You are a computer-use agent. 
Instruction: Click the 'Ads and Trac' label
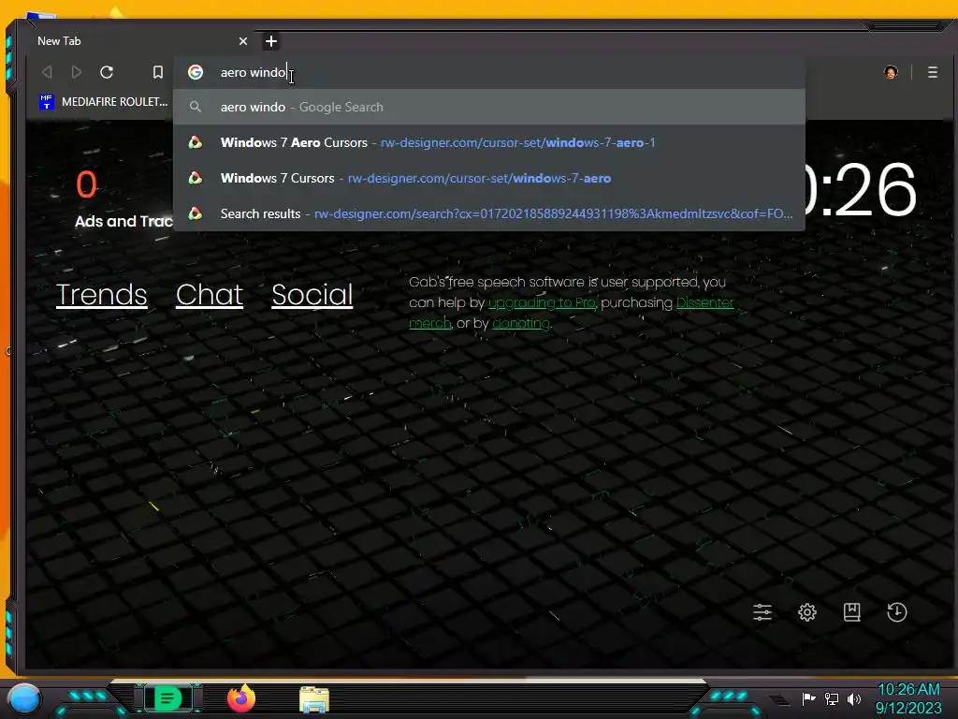tap(124, 221)
